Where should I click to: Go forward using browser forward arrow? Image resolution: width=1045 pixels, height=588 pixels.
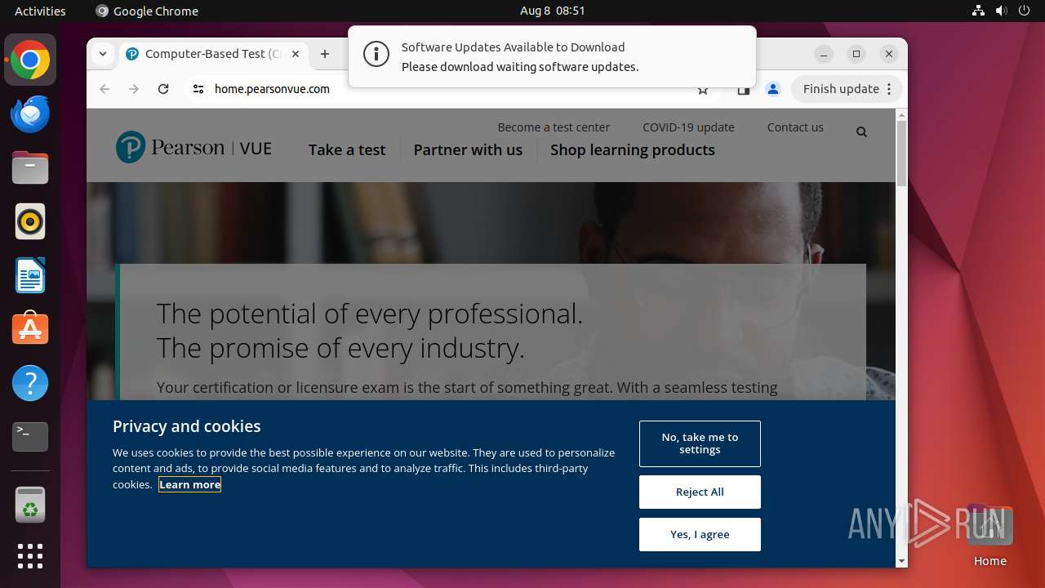coord(134,89)
